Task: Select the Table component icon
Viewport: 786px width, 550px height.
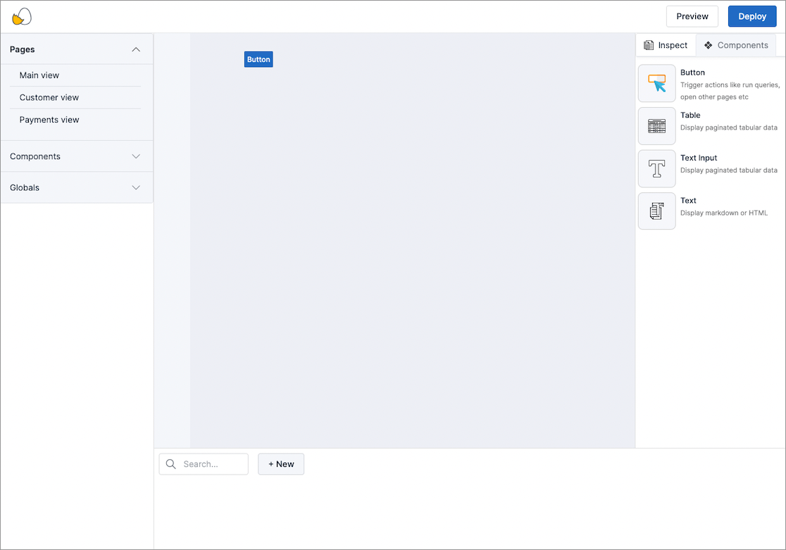Action: point(656,126)
